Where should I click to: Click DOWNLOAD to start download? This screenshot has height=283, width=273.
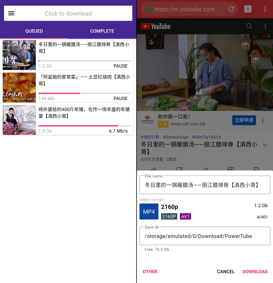point(255,272)
